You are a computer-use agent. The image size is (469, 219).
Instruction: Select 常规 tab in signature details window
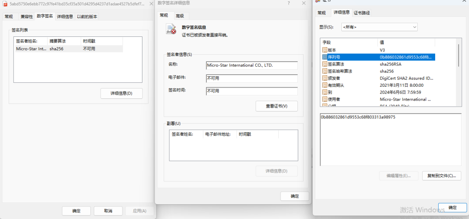click(x=164, y=15)
